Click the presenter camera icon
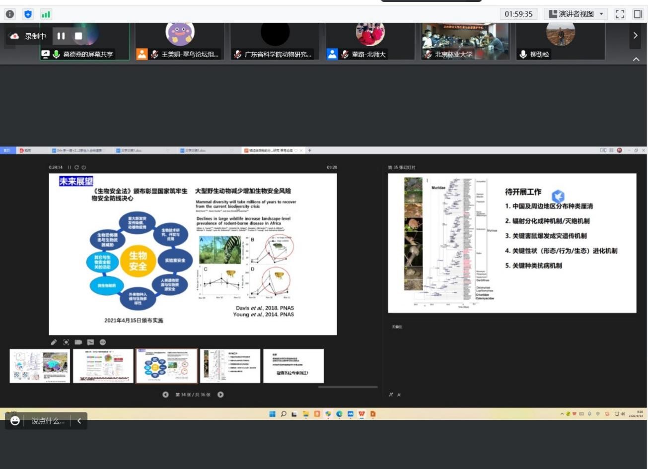648x469 pixels. point(78,342)
